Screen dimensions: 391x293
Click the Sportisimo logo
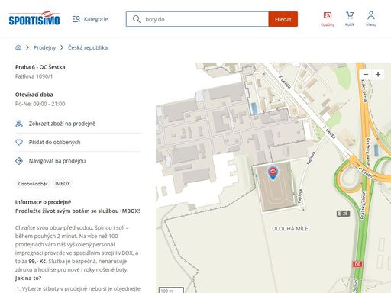pyautogui.click(x=34, y=18)
